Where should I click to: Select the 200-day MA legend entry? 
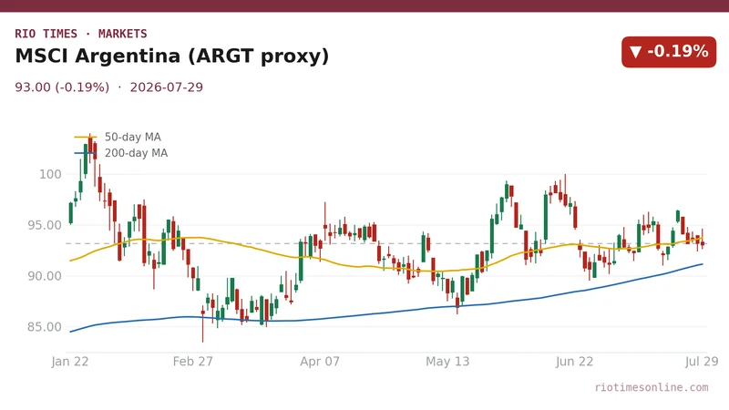pyautogui.click(x=121, y=153)
